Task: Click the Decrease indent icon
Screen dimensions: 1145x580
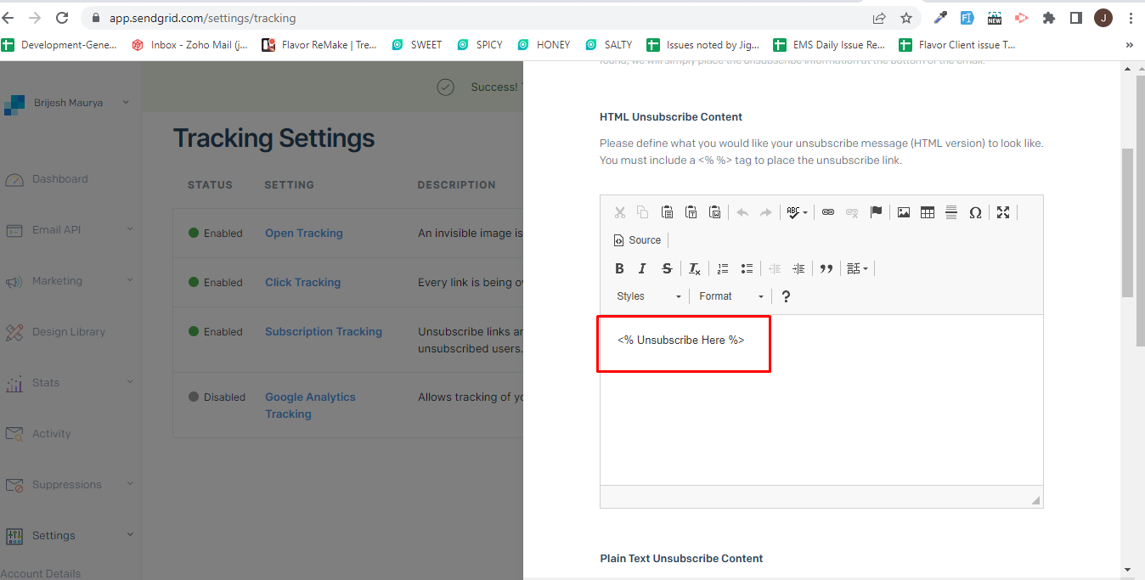Action: point(775,268)
